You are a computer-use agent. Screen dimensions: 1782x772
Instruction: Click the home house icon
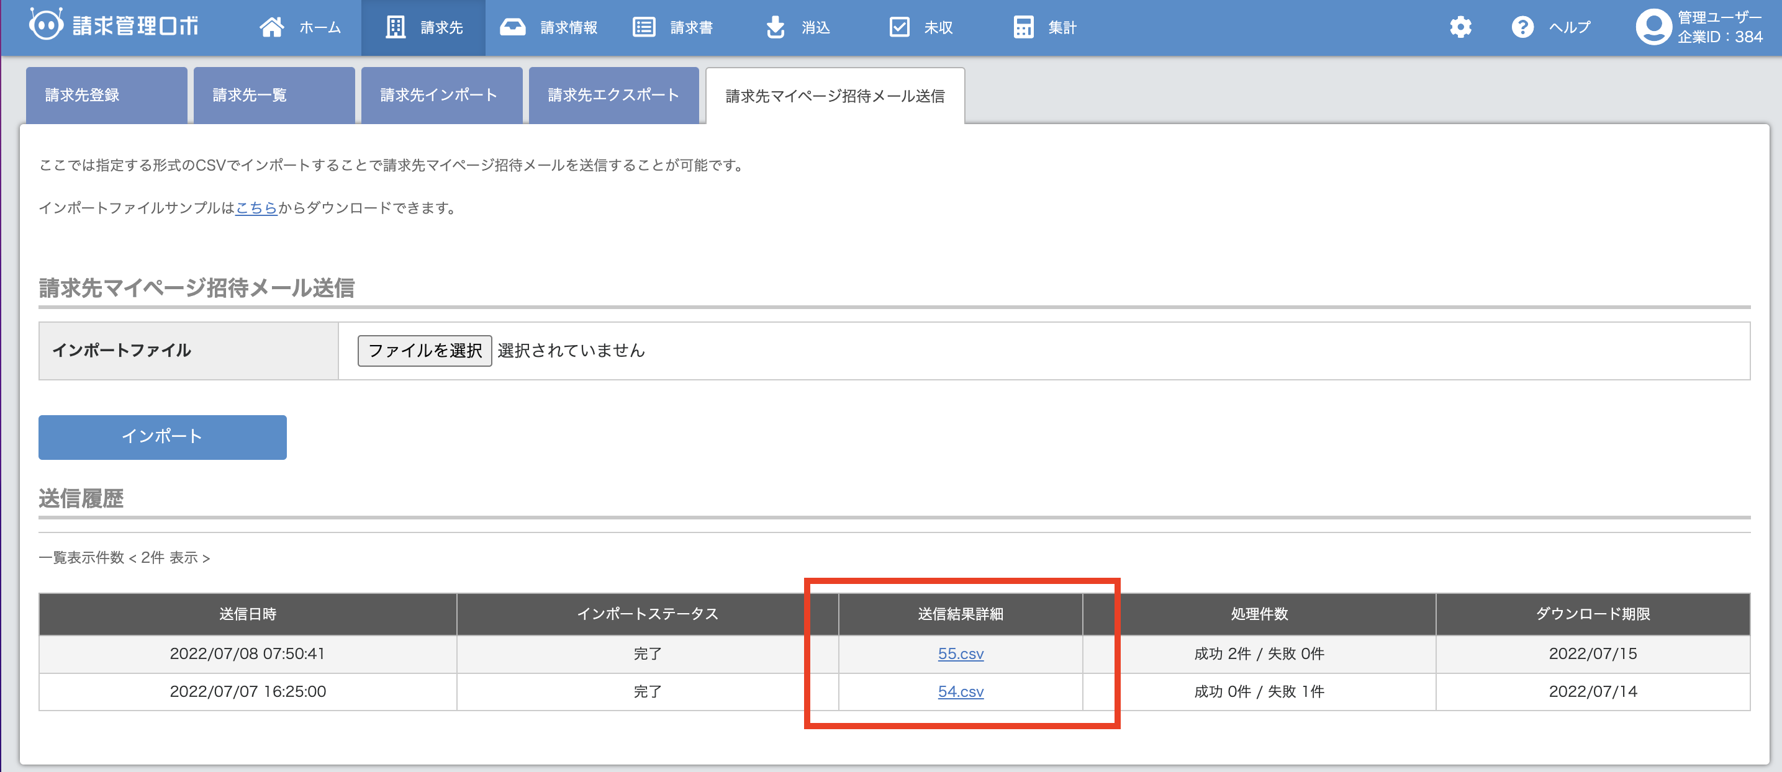coord(271,27)
